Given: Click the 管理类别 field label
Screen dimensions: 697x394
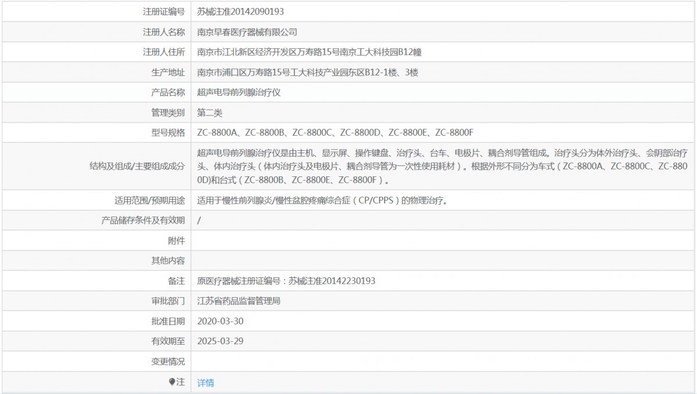Looking at the screenshot, I should pyautogui.click(x=168, y=113).
